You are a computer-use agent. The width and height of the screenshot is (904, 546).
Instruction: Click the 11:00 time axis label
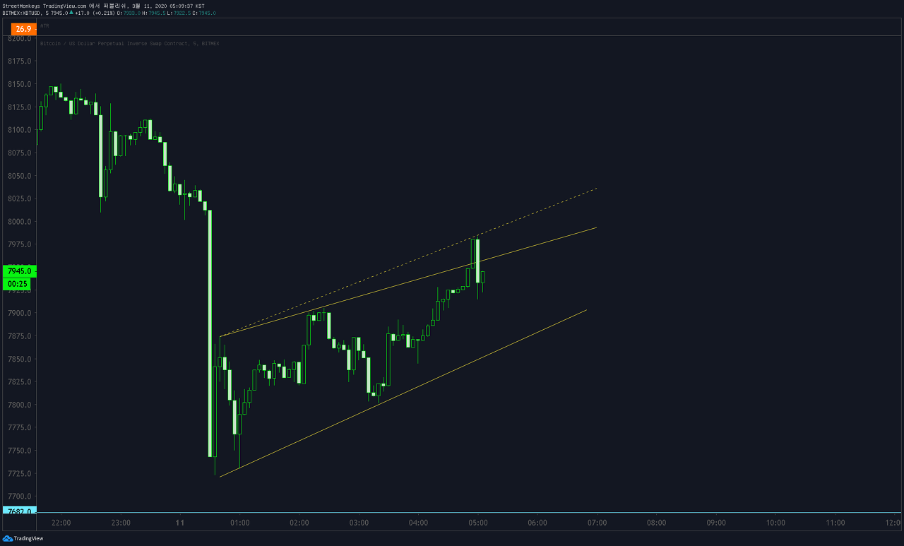(x=835, y=523)
